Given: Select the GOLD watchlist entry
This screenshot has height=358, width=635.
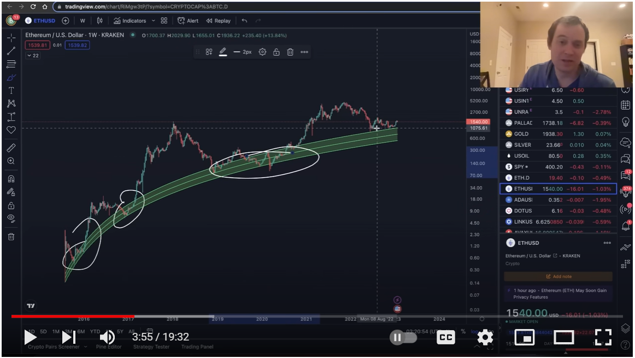Looking at the screenshot, I should (x=557, y=134).
